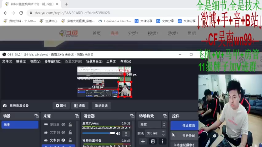The width and height of the screenshot is (262, 147).
Task: Click 停止推流 to stop streaming
Action: pos(184,125)
